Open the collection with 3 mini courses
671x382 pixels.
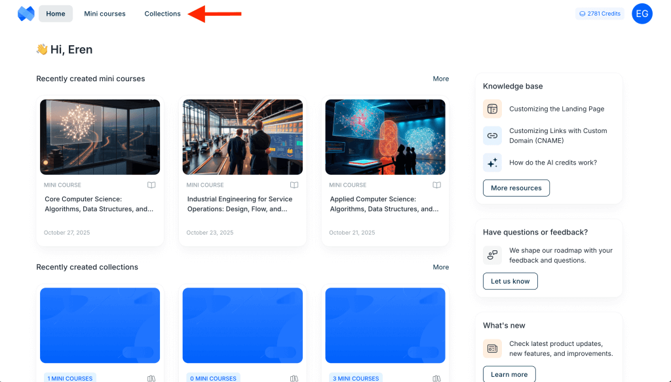tap(385, 325)
